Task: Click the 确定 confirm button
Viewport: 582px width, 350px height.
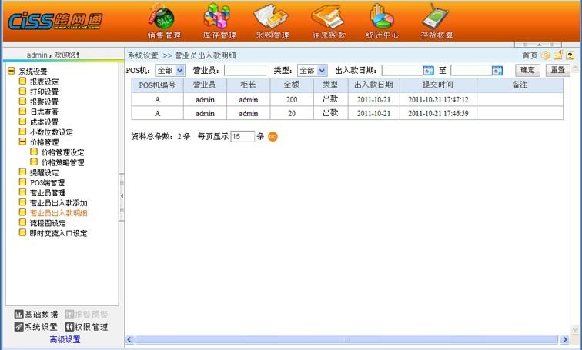Action: (x=527, y=71)
